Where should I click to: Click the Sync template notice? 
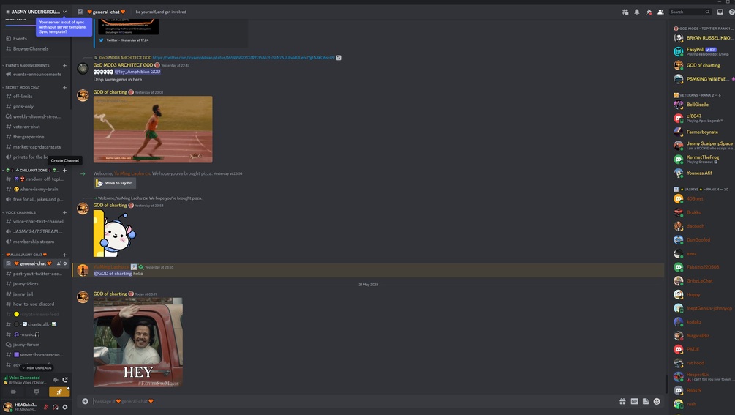[64, 27]
